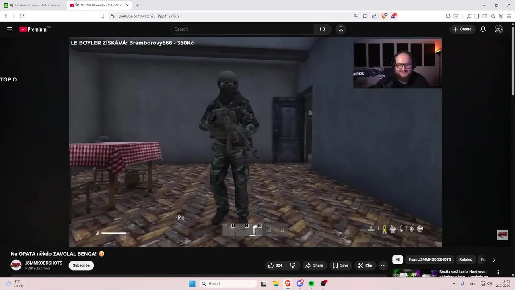515x290 pixels.
Task: Click the taskbar Hľadať search box
Action: tap(228, 284)
